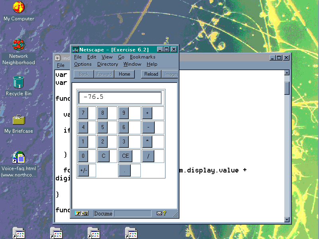Click the calculator display field showing -76.5

click(120, 98)
